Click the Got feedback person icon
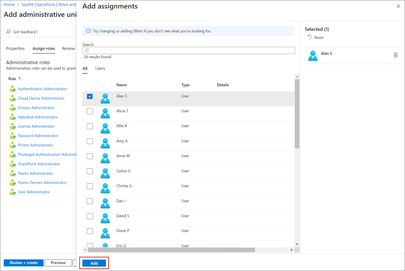This screenshot has height=271, width=405. coord(8,32)
